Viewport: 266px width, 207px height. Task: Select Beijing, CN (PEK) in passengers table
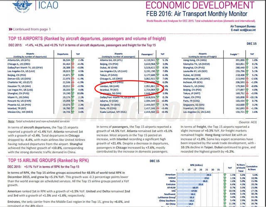(x=109, y=64)
